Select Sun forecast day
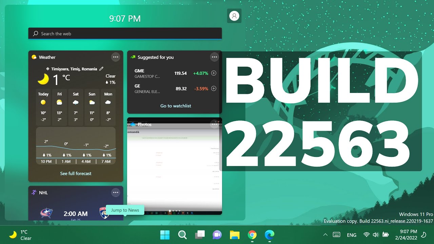 92,107
